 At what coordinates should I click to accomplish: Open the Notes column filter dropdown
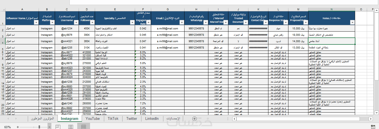352,23
